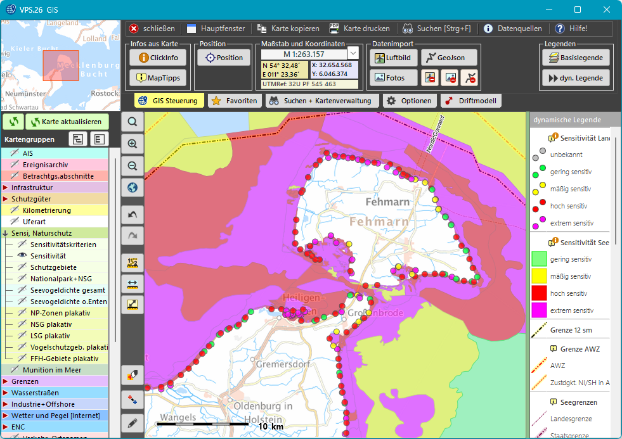Click the remove GeoJson import icon

point(469,78)
